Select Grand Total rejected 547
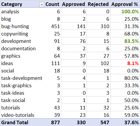140x126 pixels. click(105, 122)
